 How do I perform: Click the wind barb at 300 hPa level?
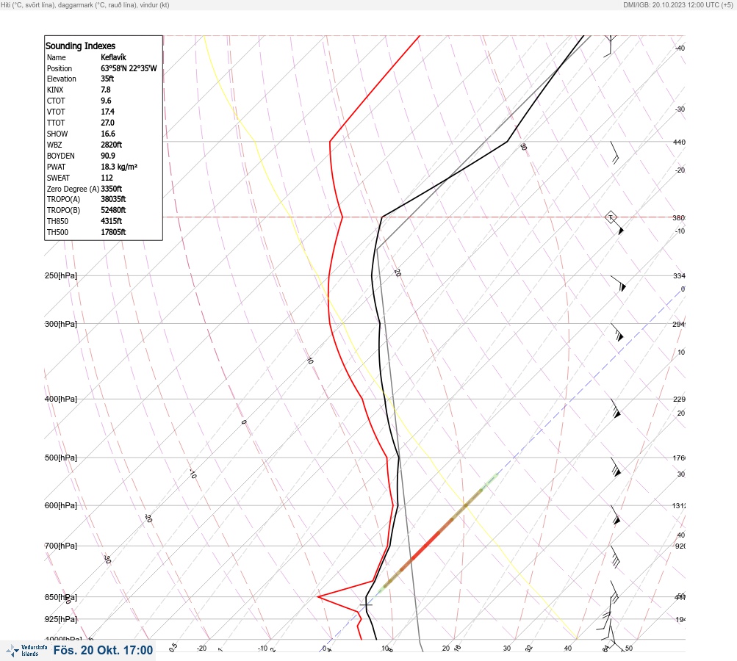pos(617,332)
